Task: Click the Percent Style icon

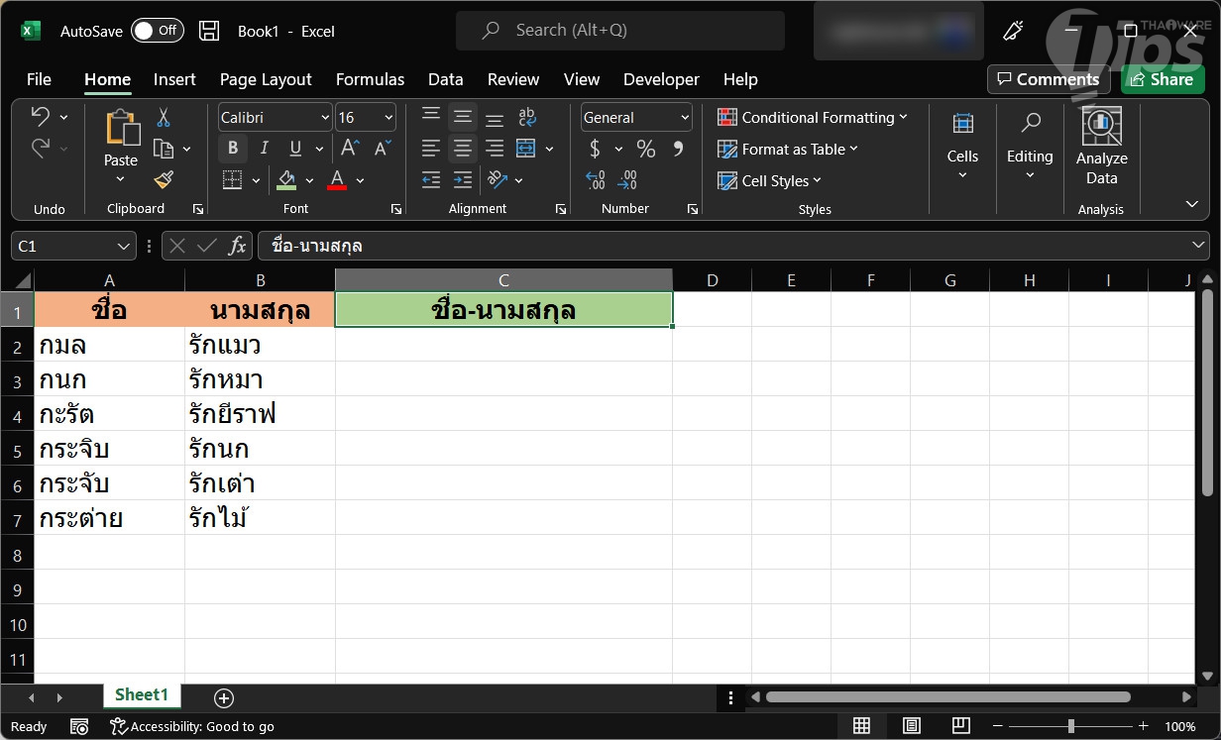Action: pyautogui.click(x=646, y=149)
